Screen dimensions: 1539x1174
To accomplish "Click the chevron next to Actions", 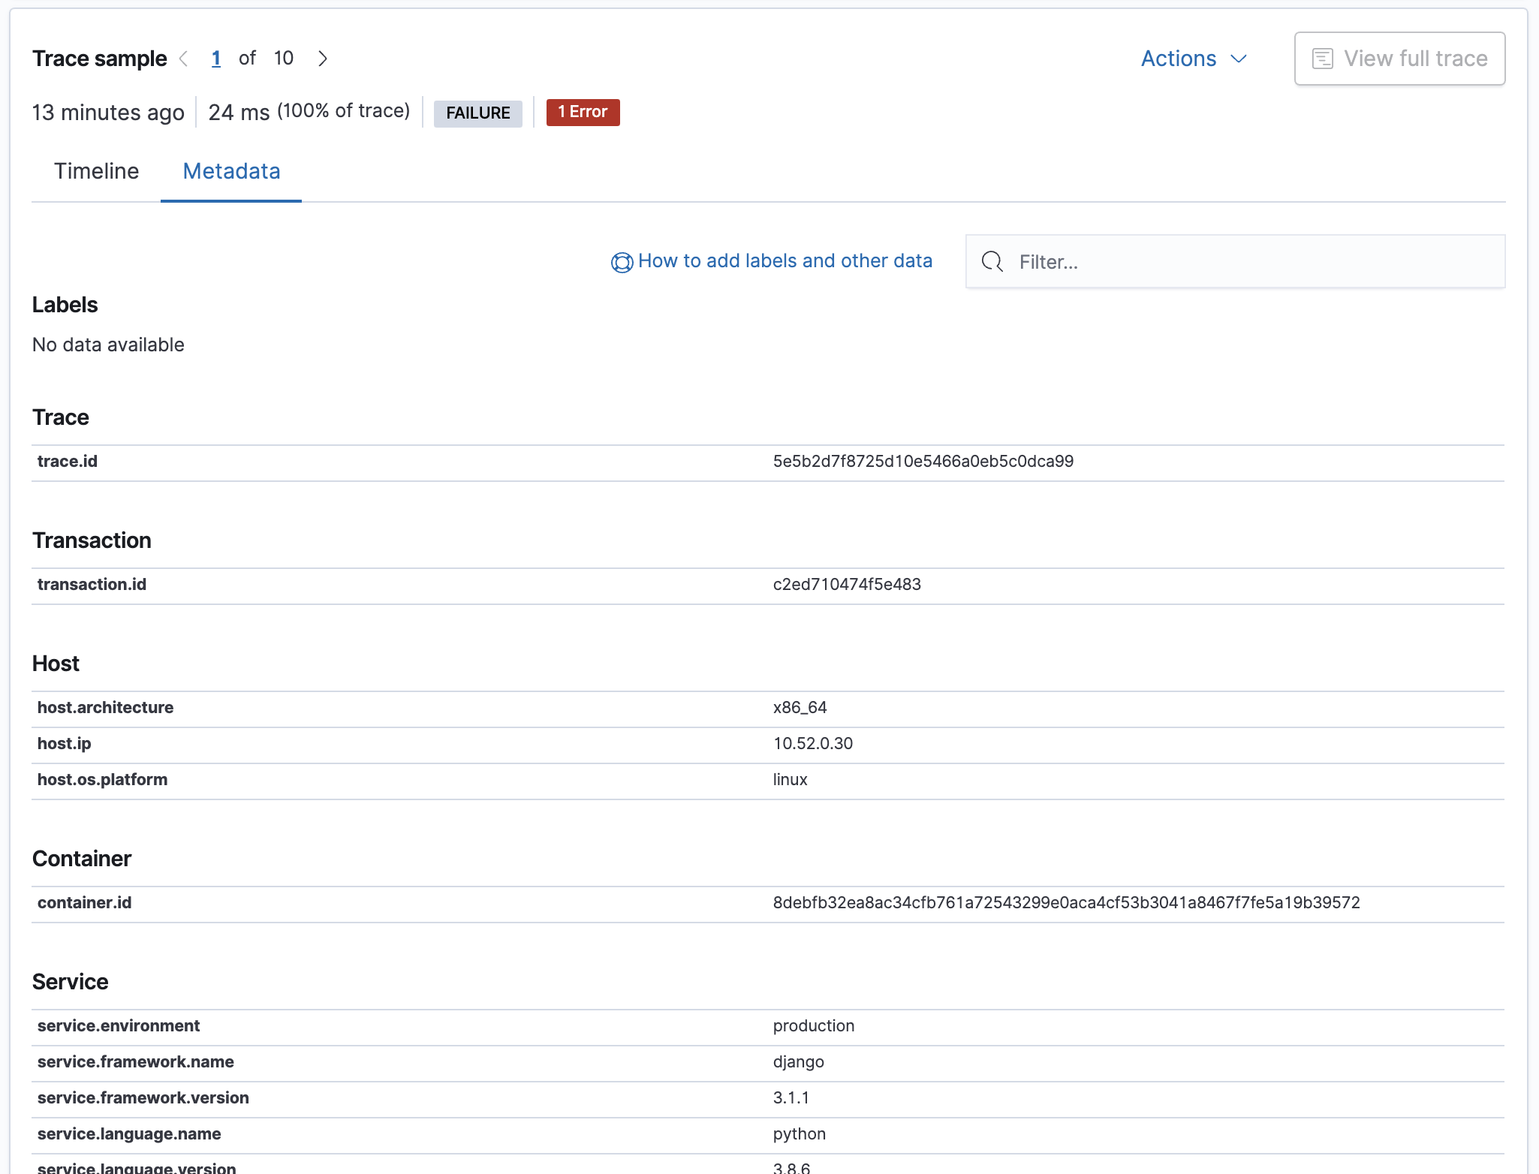I will (1238, 59).
